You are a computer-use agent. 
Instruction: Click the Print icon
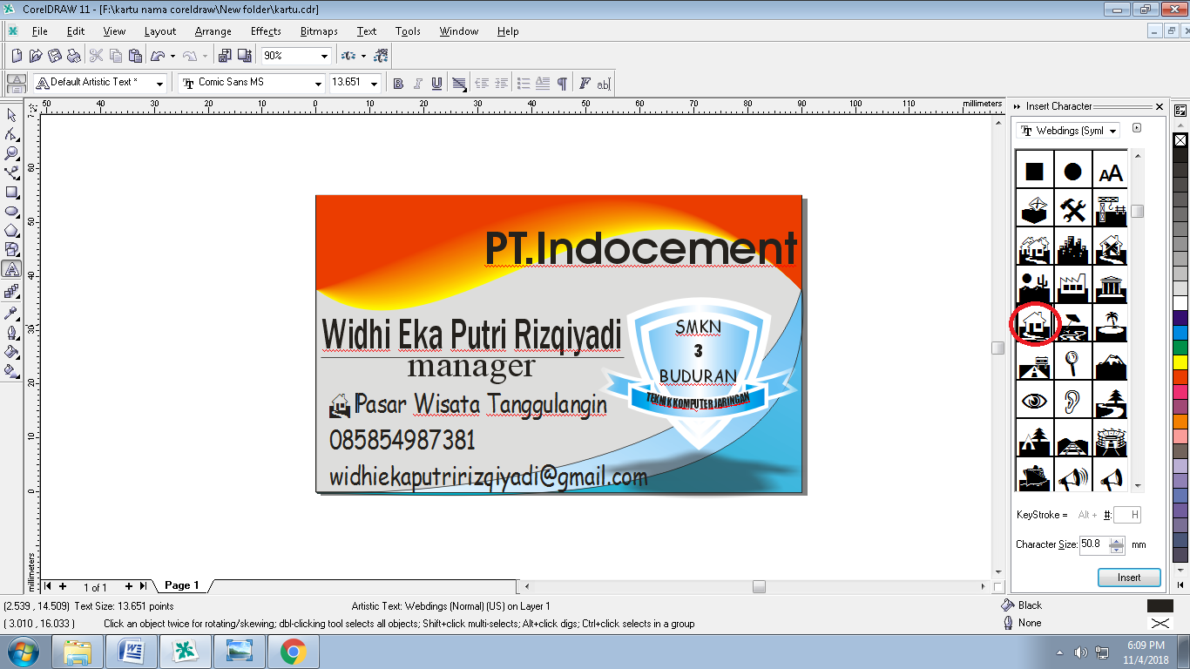(x=74, y=56)
